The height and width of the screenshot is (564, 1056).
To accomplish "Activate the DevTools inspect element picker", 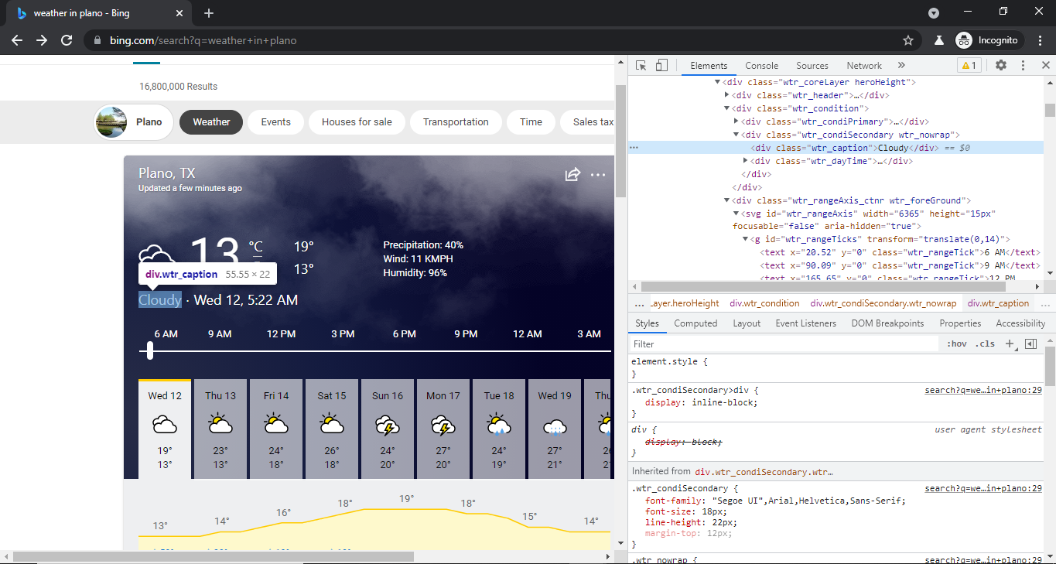I will 641,66.
